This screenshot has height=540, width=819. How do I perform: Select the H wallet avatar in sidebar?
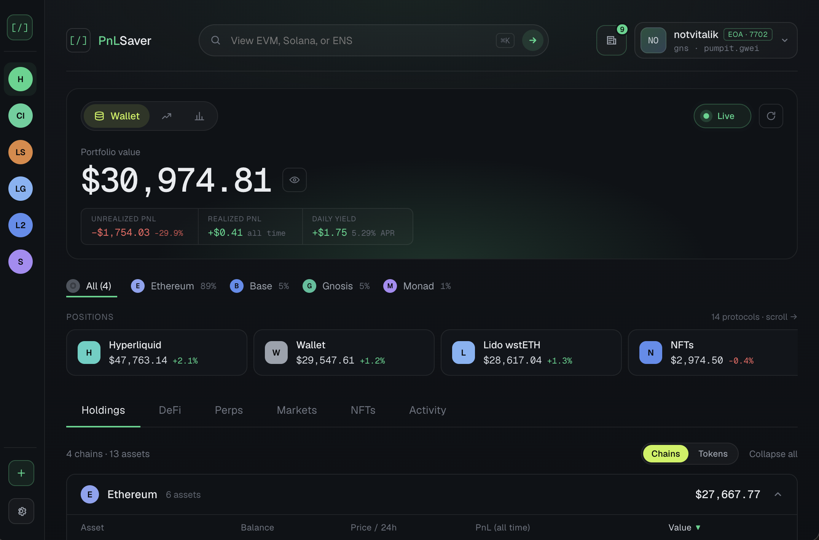pyautogui.click(x=21, y=79)
